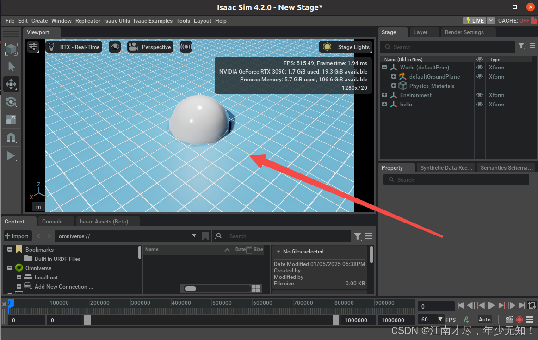Open the Content browser options menu icon
Viewport: 538px width, 340px height.
(369, 236)
